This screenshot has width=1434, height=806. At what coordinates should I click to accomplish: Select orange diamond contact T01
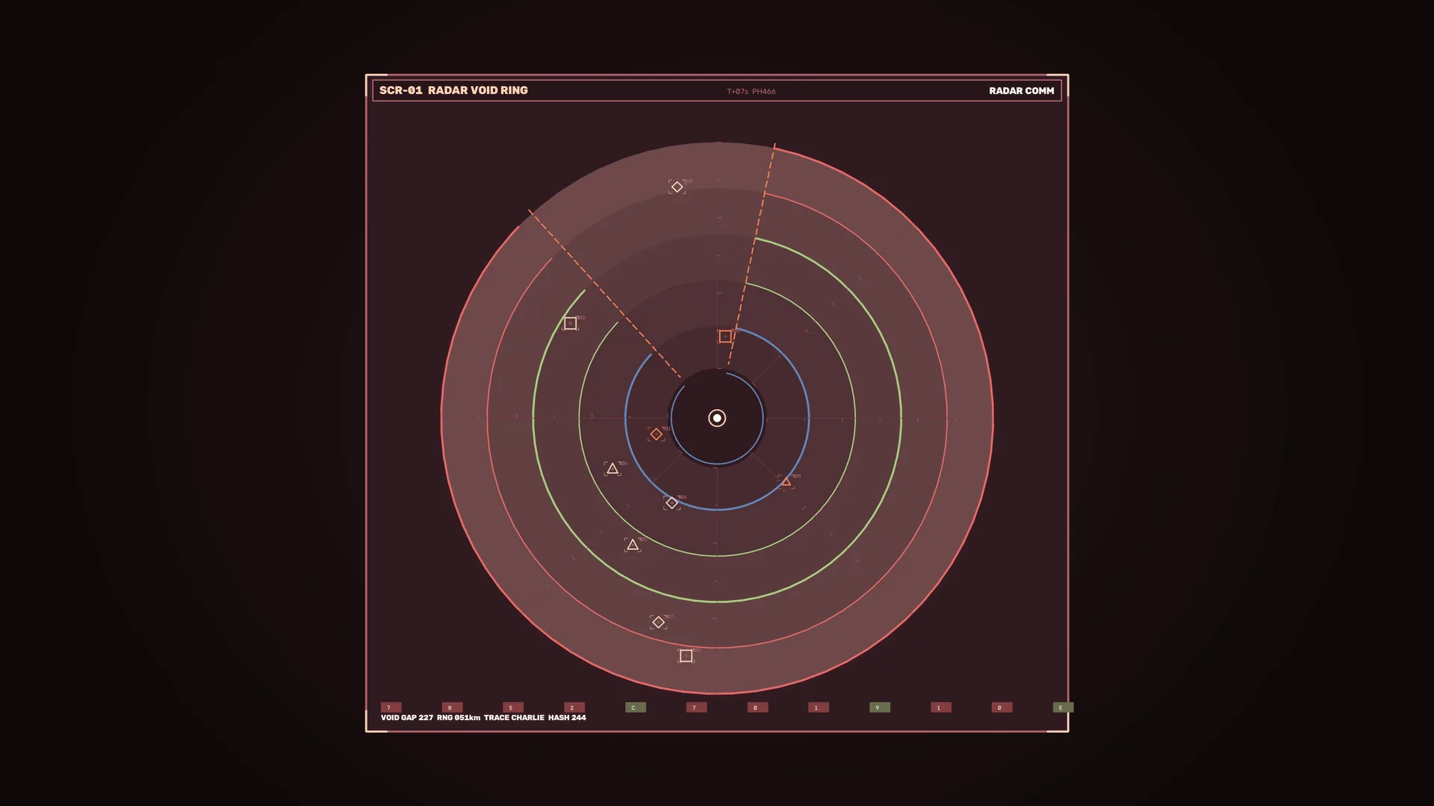click(x=656, y=434)
